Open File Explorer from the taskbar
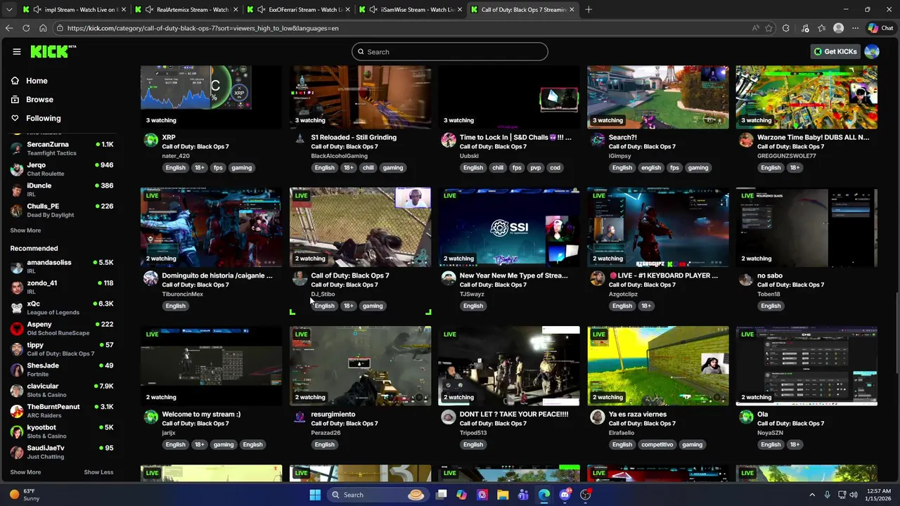This screenshot has height=506, width=900. coord(503,495)
